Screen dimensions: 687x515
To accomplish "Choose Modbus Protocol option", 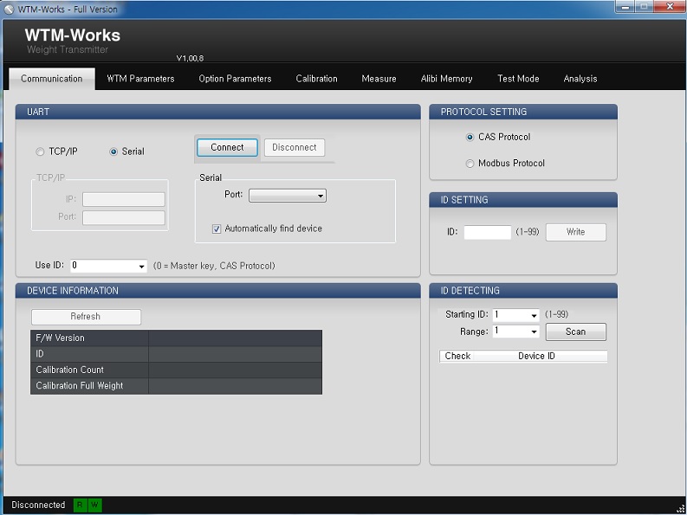I will tap(470, 164).
